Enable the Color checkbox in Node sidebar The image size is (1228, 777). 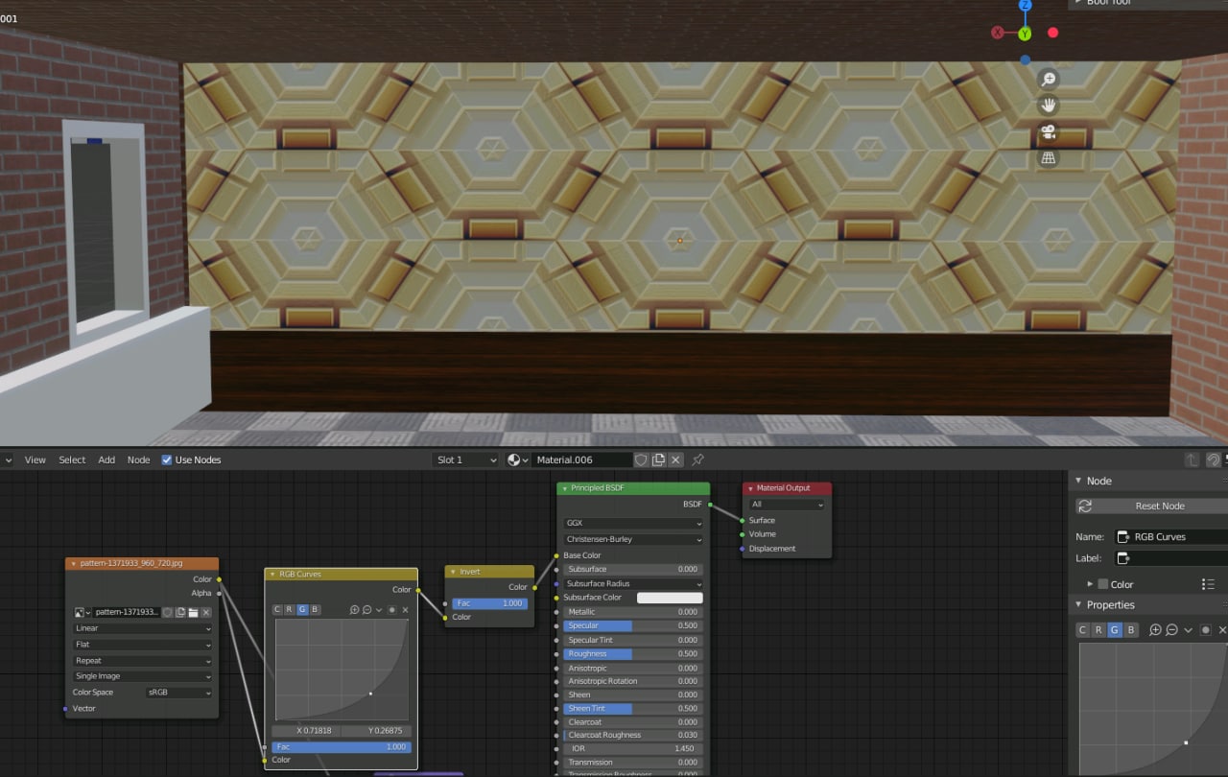(1103, 584)
